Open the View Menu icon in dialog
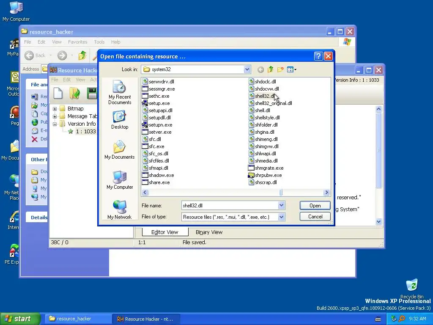This screenshot has height=325, width=433. [x=292, y=70]
